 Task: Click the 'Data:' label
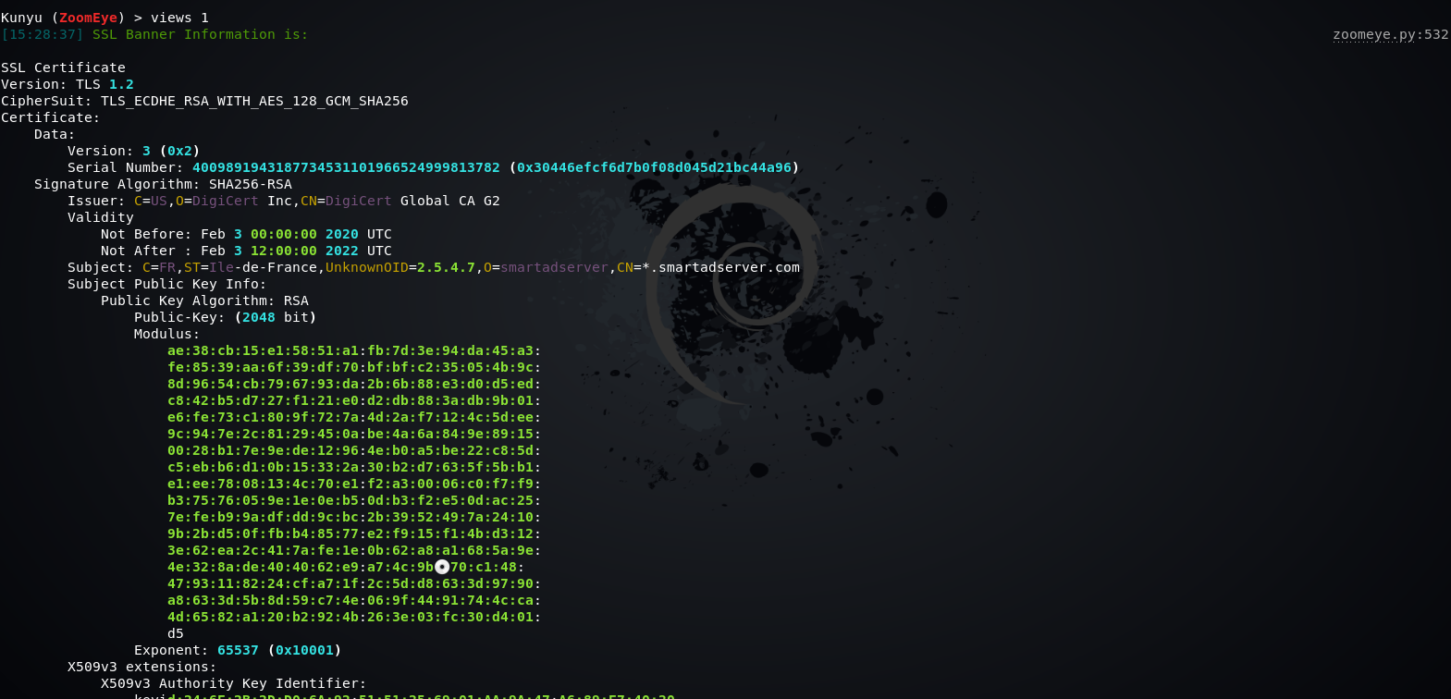[55, 134]
